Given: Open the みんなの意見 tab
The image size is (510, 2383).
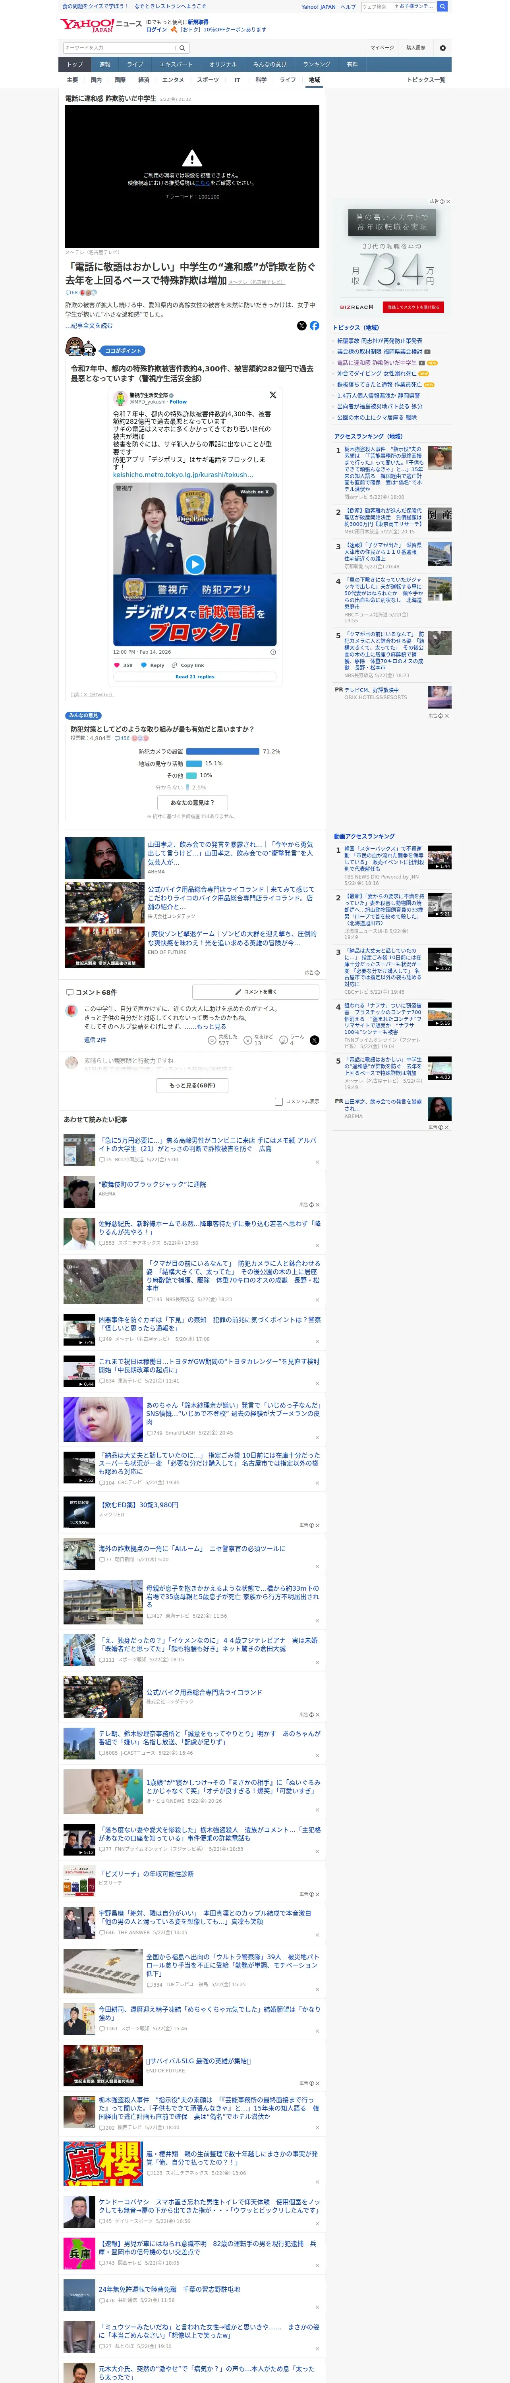Looking at the screenshot, I should [x=270, y=64].
